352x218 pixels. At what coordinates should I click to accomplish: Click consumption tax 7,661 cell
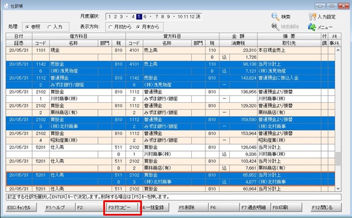click(x=243, y=168)
